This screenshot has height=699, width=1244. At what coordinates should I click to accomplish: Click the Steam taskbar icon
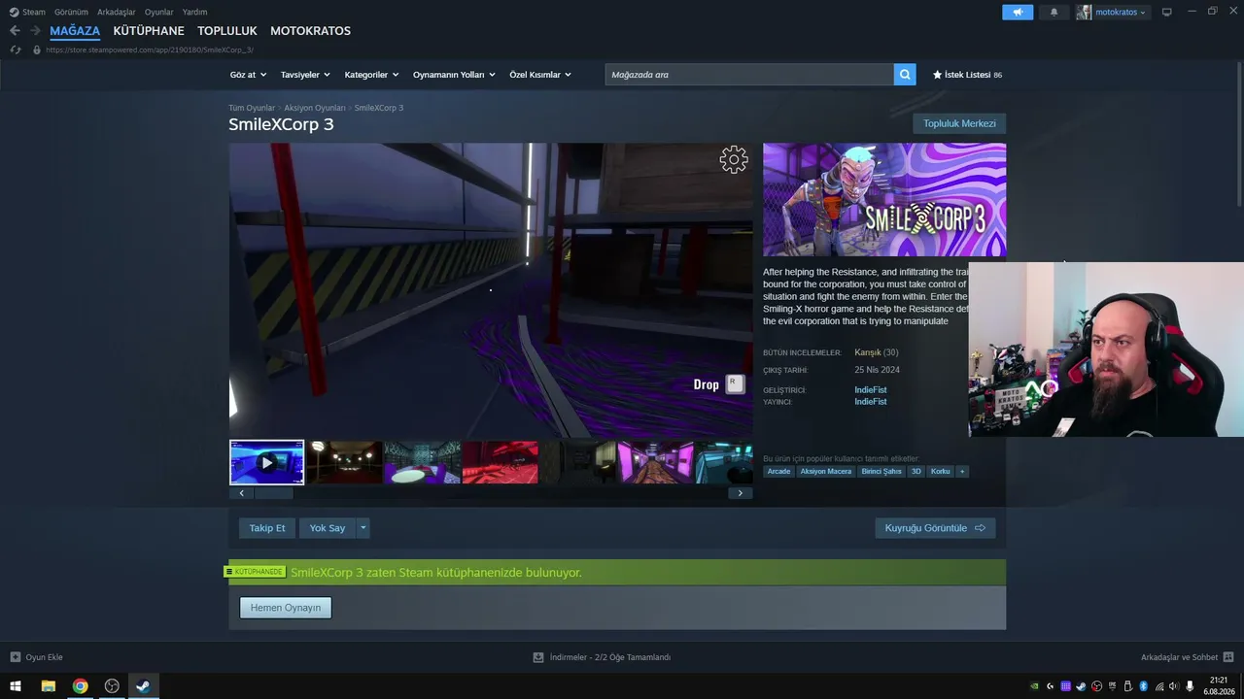click(143, 686)
